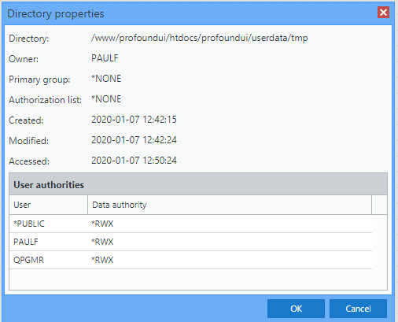Click the Authorization list value *NONE
398x322 pixels.
click(106, 99)
